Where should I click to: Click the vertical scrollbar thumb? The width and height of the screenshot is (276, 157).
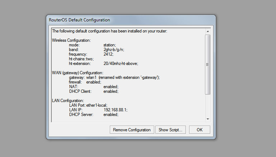tap(207, 64)
